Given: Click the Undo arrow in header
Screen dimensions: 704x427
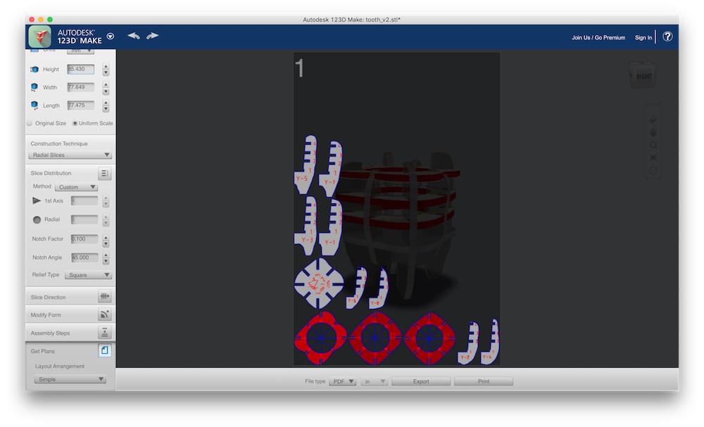Looking at the screenshot, I should click(x=133, y=36).
